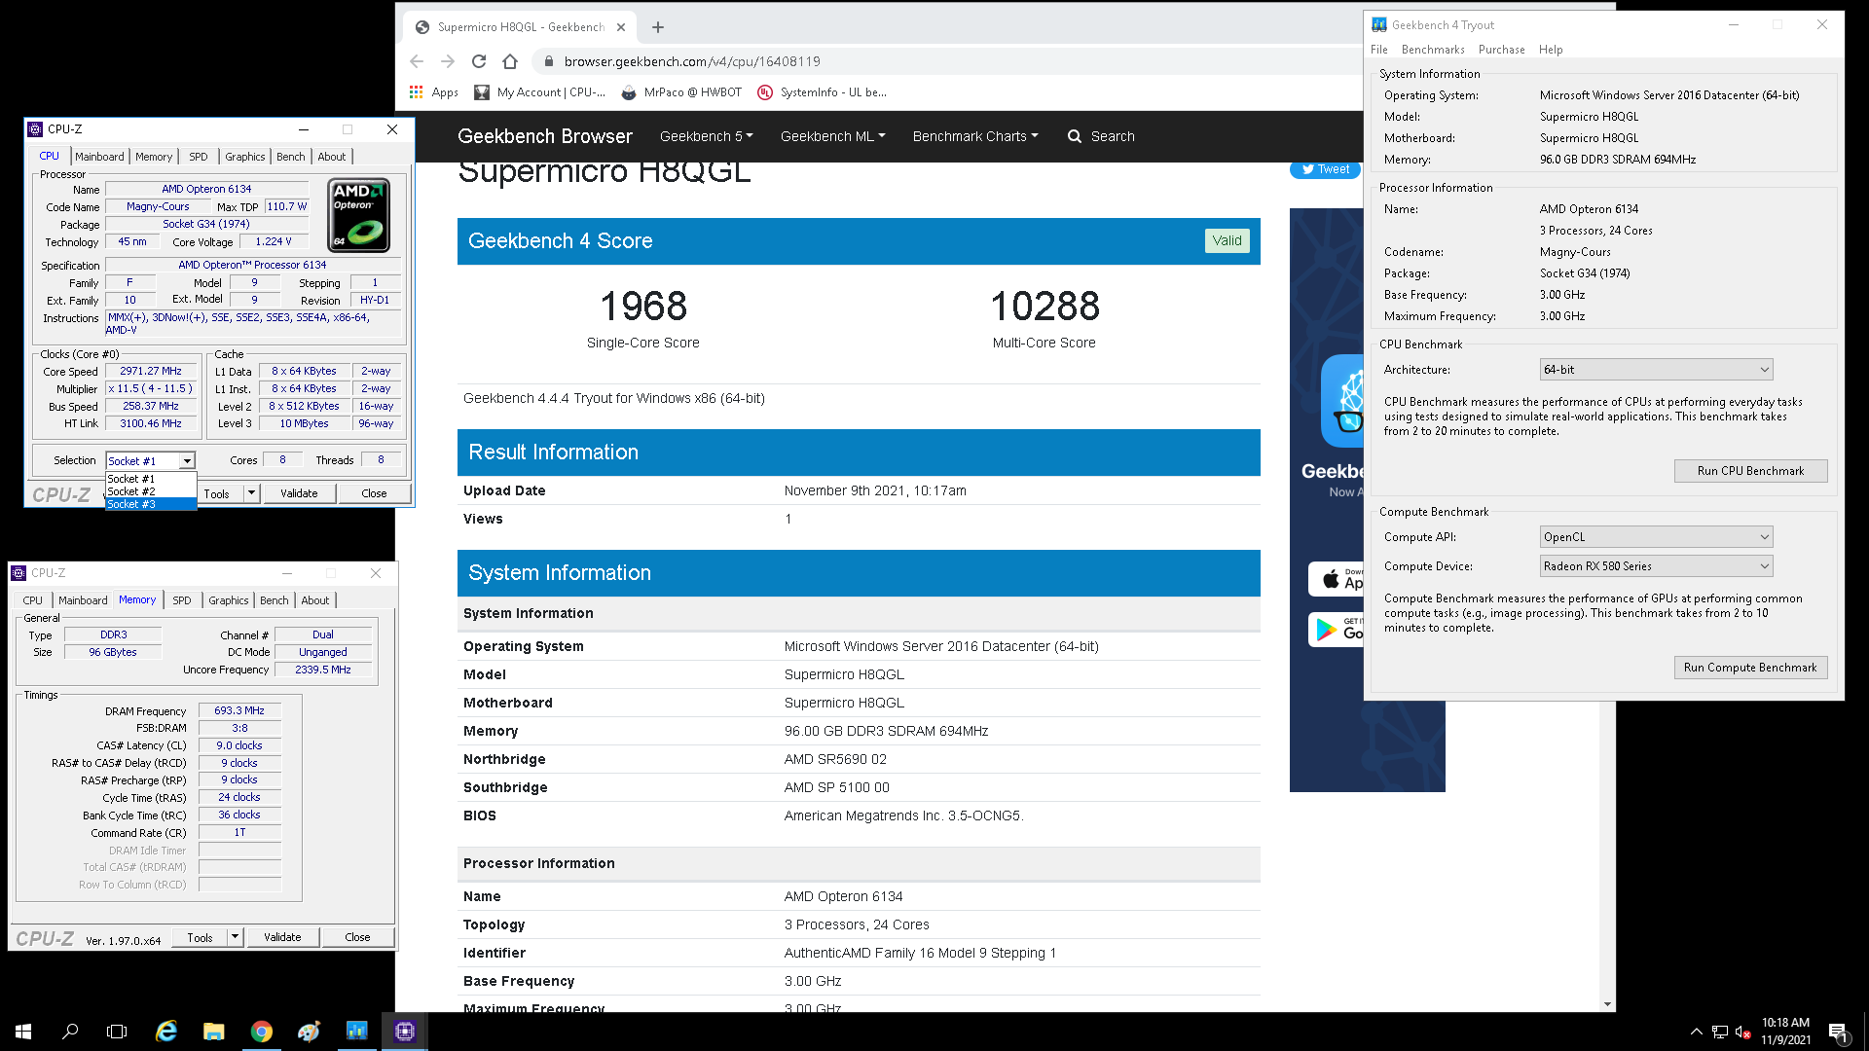
Task: Click the volume icon in system tray
Action: (x=1743, y=1032)
